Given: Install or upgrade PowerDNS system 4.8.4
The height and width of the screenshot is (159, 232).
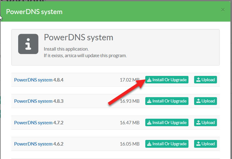Looking at the screenshot, I should pyautogui.click(x=167, y=80).
